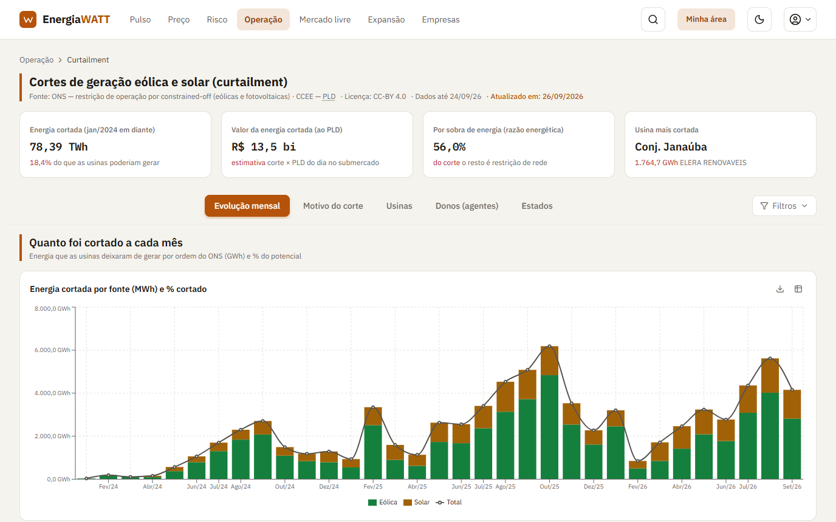
Task: Click the PLD abbreviation in source line
Action: 329,97
